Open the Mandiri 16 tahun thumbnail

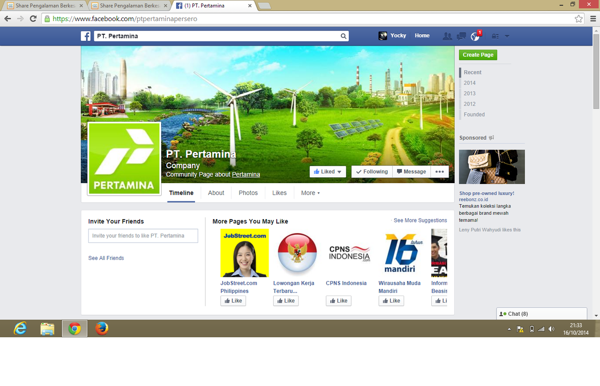pos(403,253)
